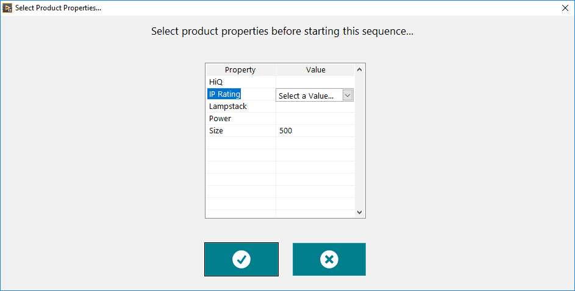575x291 pixels.
Task: Click the Size value cell showing 500
Action: pyautogui.click(x=315, y=130)
